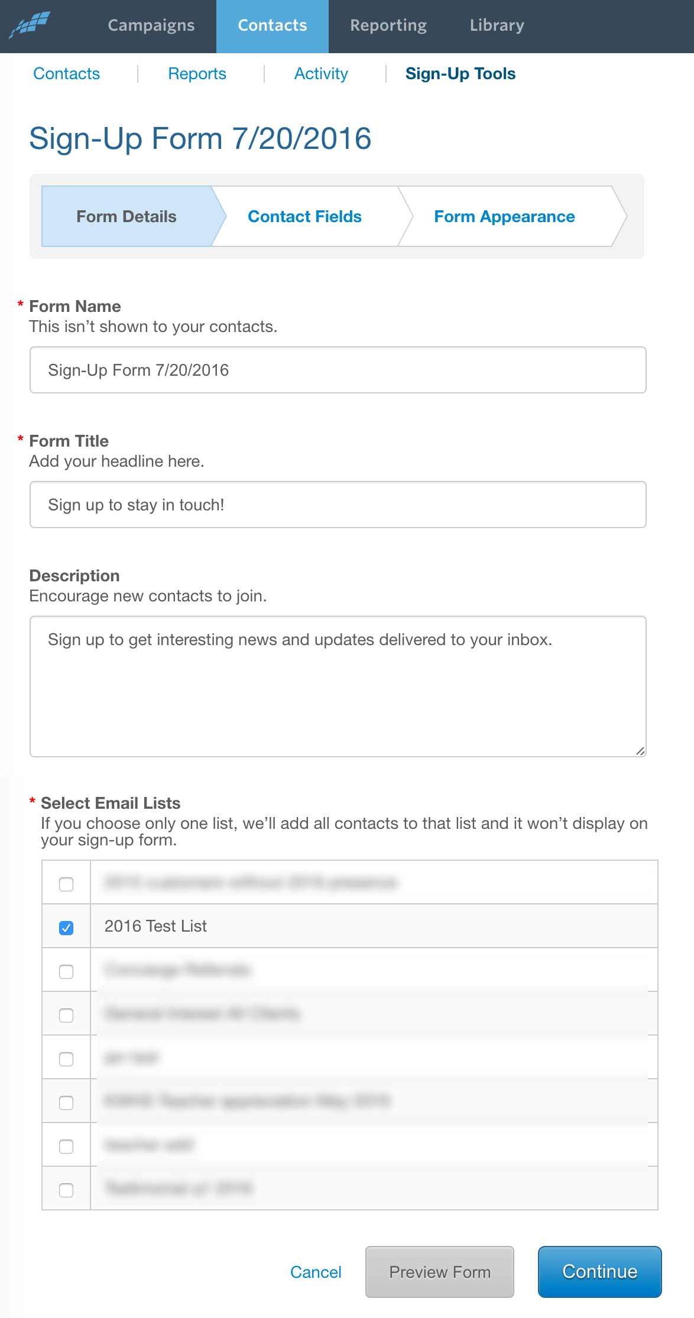
Task: Select the highlighted Contacts tab in top bar
Action: 272,25
